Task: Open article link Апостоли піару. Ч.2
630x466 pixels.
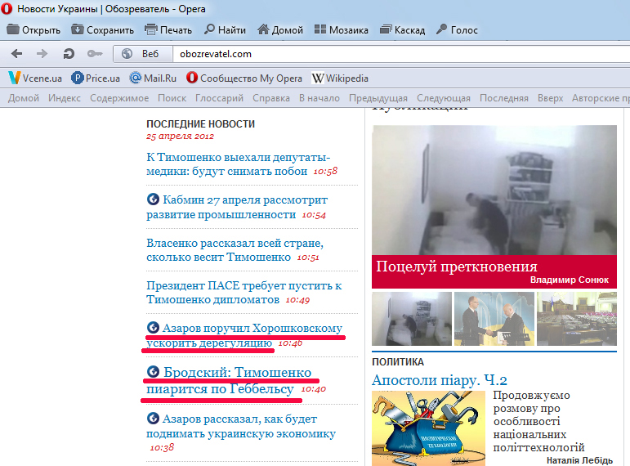Action: (440, 380)
